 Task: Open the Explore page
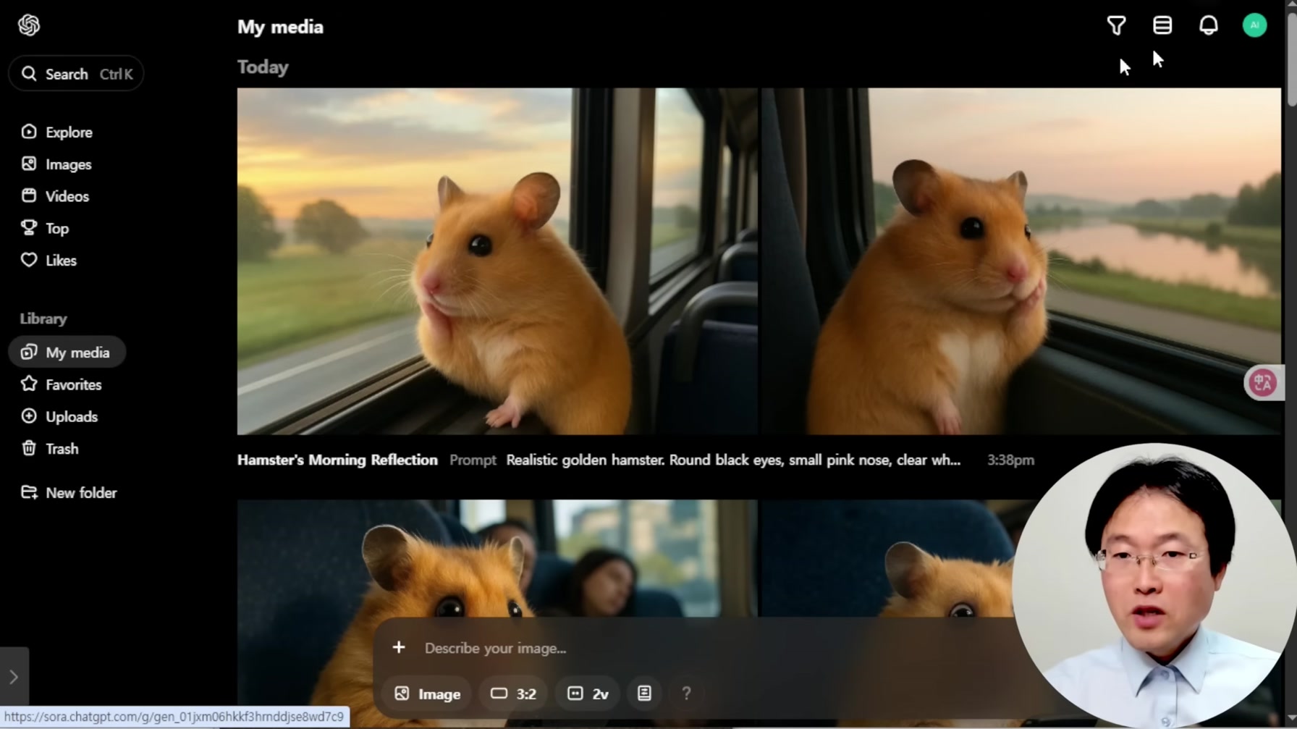(x=57, y=132)
